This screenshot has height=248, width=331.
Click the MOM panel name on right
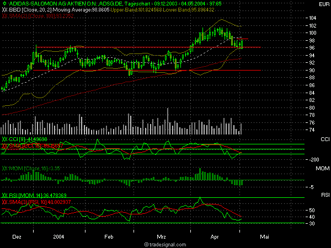(x=323, y=169)
